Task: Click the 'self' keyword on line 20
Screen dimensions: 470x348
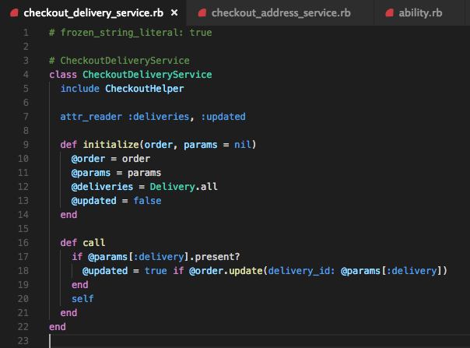Action: pyautogui.click(x=82, y=298)
